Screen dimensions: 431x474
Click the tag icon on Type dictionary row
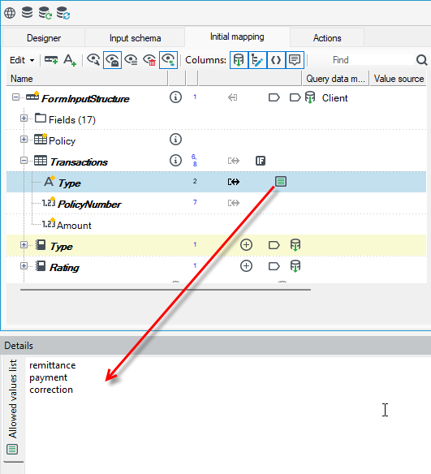coord(274,245)
